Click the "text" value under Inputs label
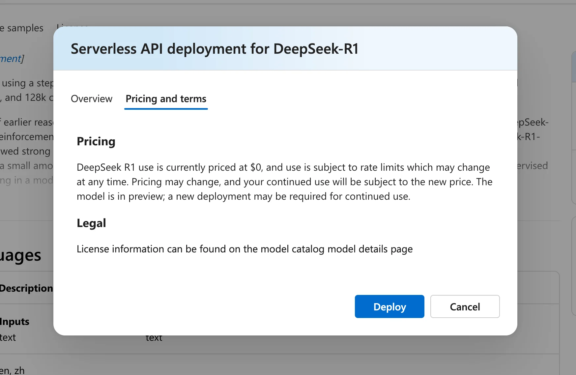The height and width of the screenshot is (375, 576). click(x=8, y=337)
